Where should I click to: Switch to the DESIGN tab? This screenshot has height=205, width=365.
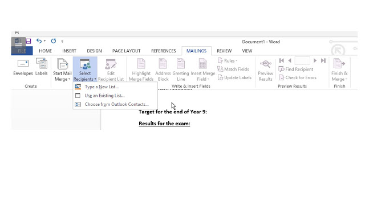point(94,51)
